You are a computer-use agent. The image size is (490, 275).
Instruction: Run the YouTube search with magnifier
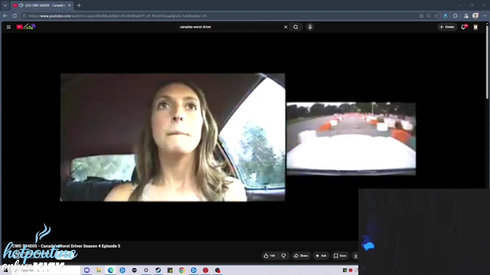pyautogui.click(x=296, y=27)
